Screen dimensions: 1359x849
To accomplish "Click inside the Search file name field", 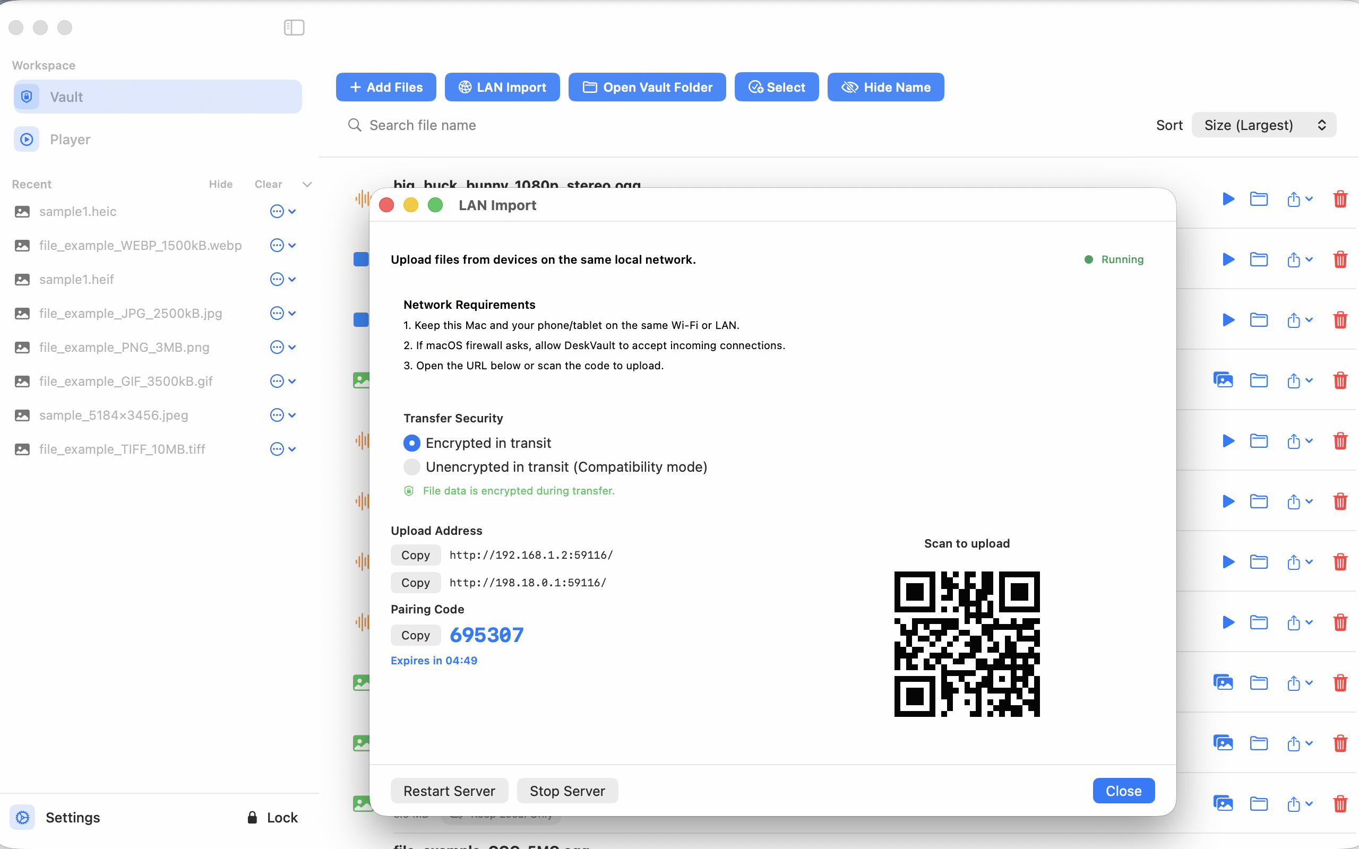I will (505, 125).
